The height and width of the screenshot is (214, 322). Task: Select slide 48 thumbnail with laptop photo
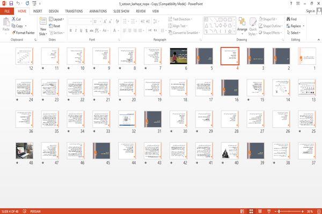click(24, 151)
